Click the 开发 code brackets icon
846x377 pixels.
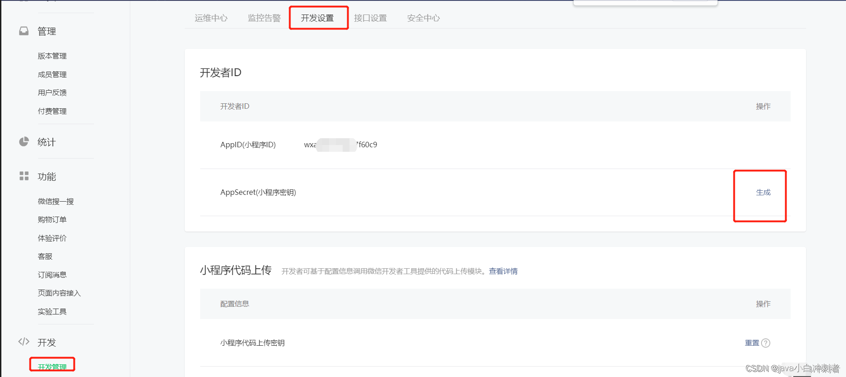click(x=24, y=342)
